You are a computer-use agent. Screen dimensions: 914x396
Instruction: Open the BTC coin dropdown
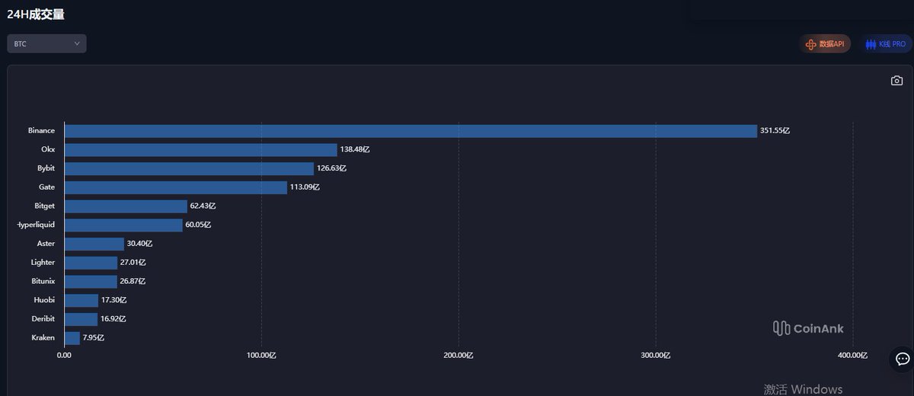point(46,44)
